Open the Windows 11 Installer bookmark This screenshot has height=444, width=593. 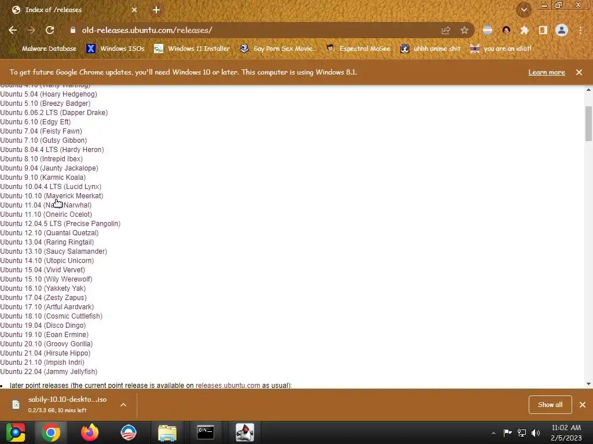pyautogui.click(x=192, y=49)
